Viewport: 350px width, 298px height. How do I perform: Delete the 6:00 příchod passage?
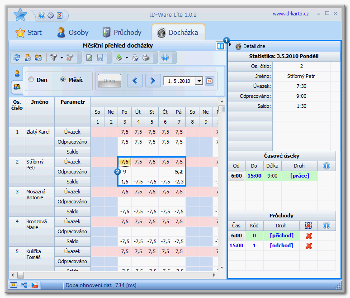click(309, 236)
